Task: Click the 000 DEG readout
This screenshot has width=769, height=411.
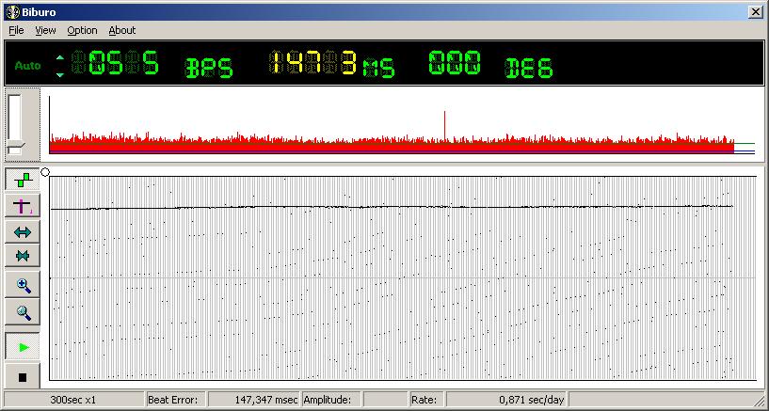Action: pyautogui.click(x=455, y=63)
